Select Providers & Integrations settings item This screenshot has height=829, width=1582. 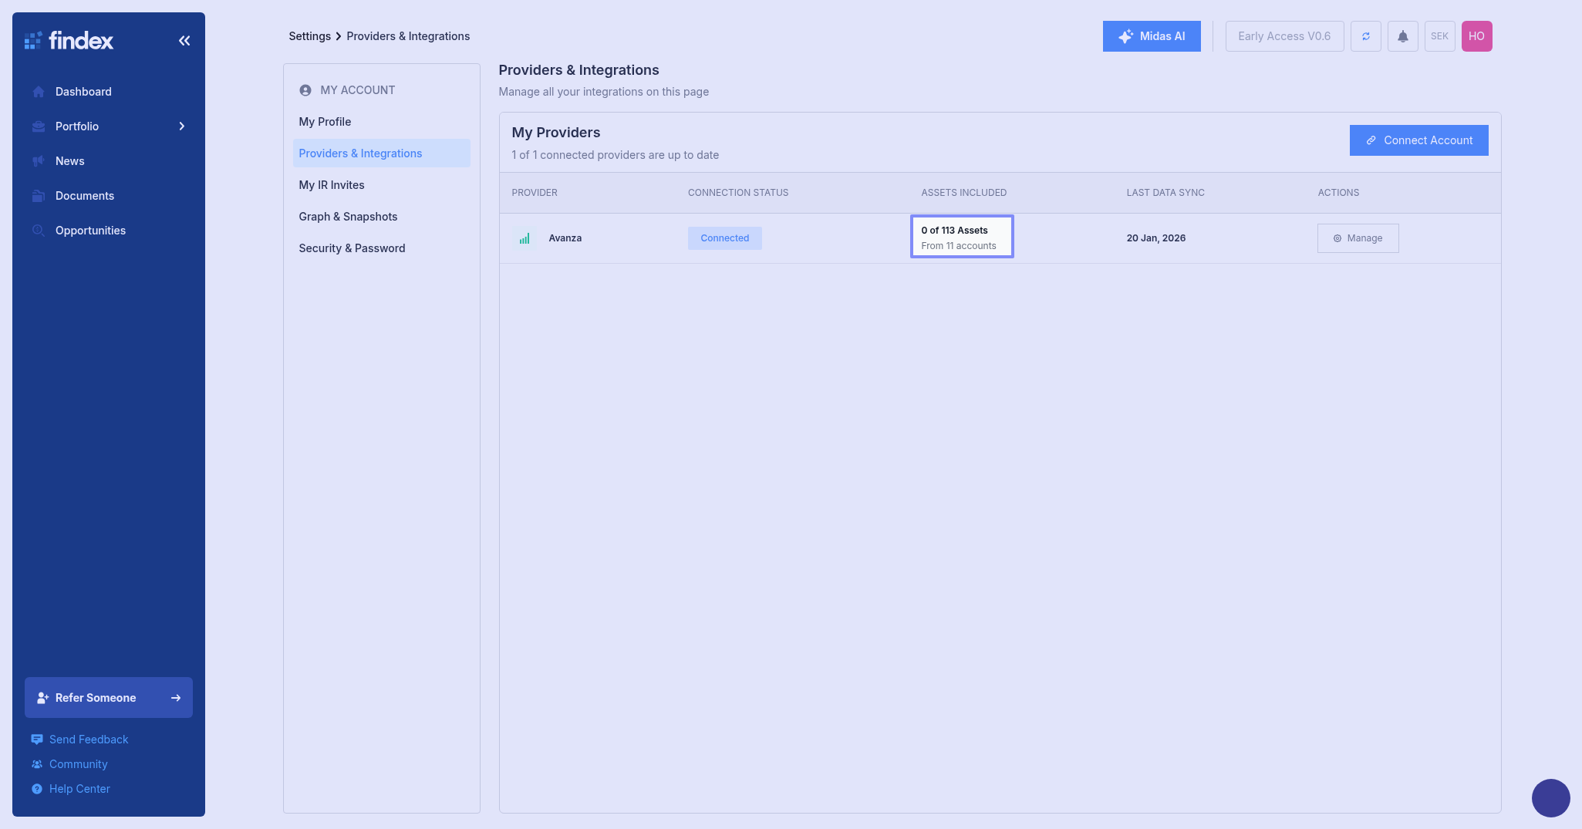click(382, 153)
